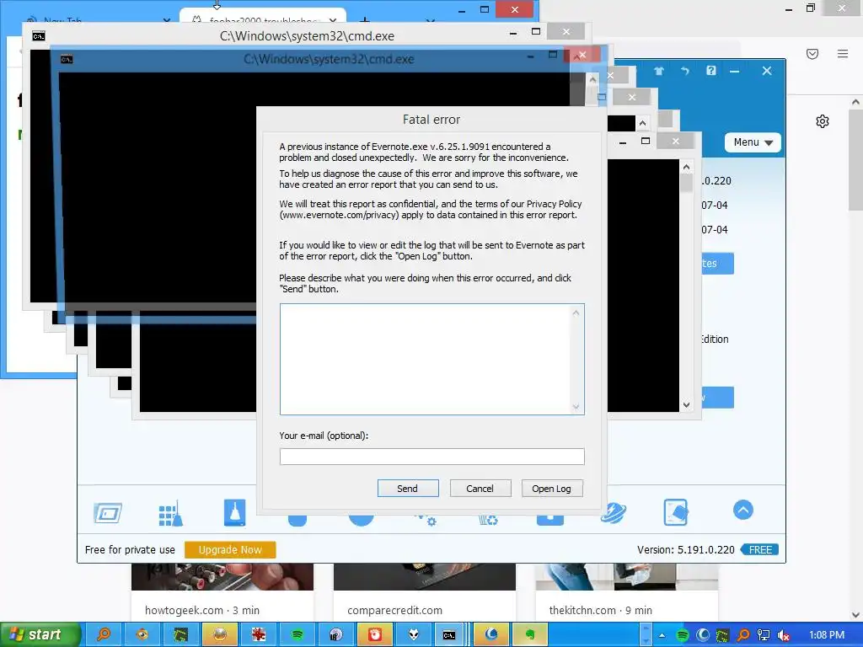Click the first monitor-shaped tool icon in bottom toolbar
The image size is (863, 647).
tap(108, 513)
